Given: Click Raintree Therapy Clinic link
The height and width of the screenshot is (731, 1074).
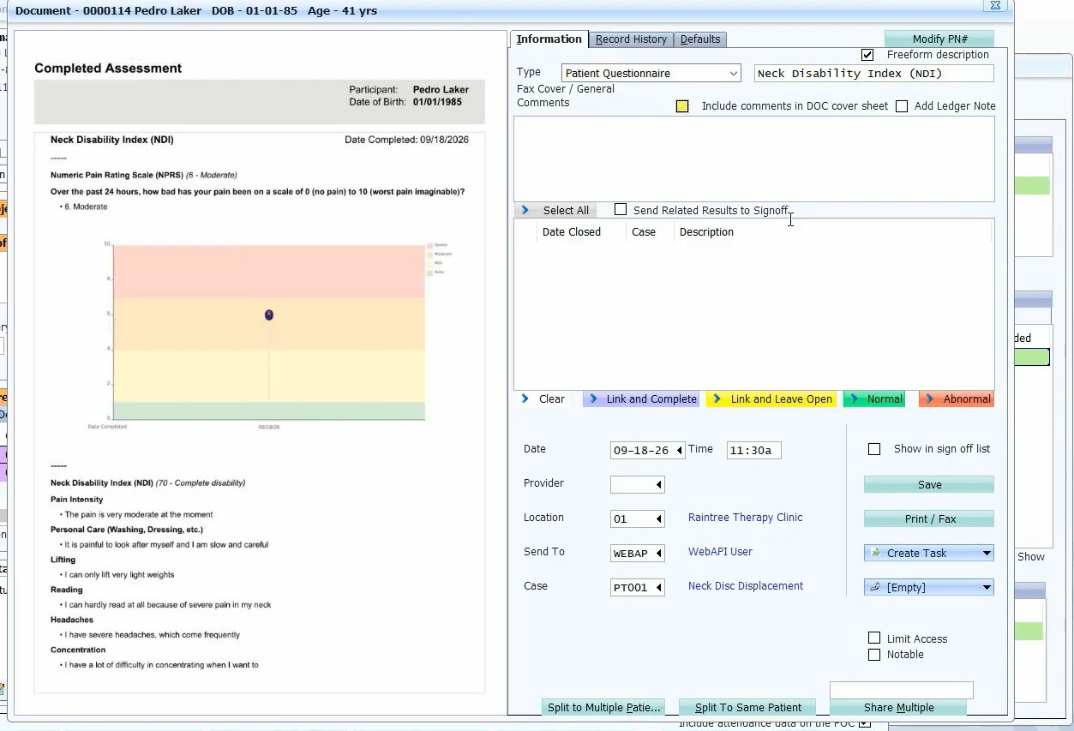Looking at the screenshot, I should tap(745, 518).
